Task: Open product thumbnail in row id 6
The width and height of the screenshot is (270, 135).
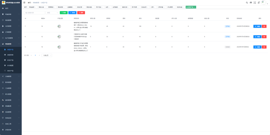Action: click(59, 37)
